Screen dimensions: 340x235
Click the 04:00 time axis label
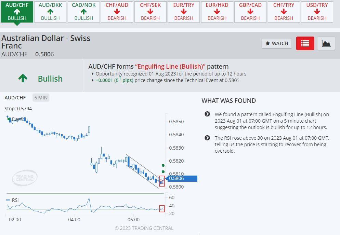(74, 220)
